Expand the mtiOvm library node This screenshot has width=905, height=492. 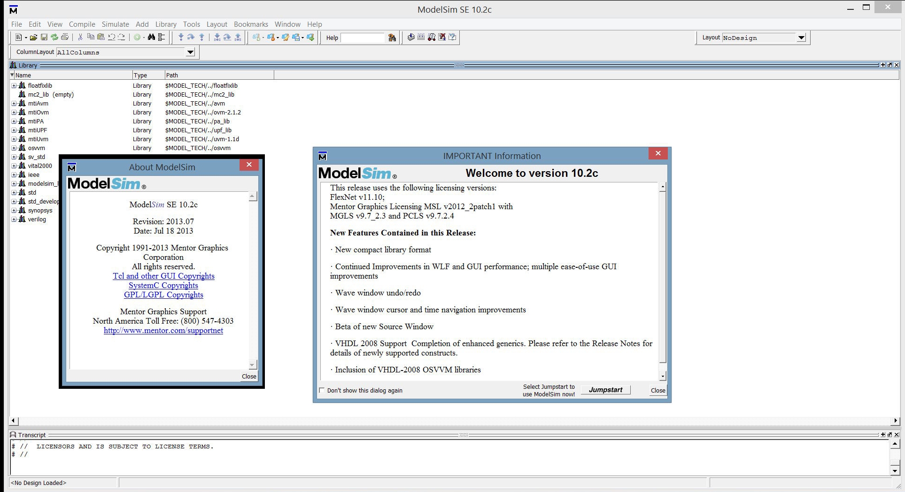pos(14,112)
